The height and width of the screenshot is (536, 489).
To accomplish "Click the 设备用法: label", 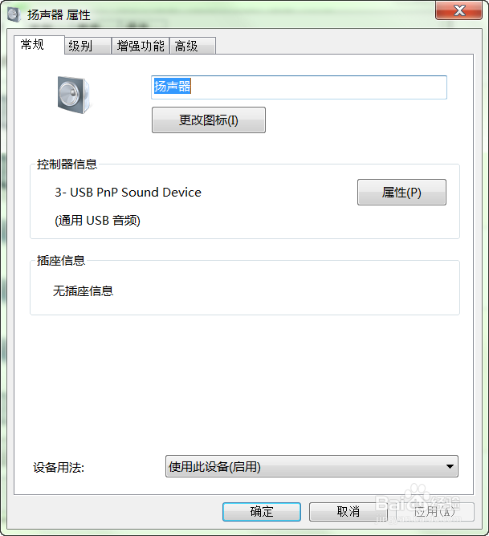I will tap(59, 468).
